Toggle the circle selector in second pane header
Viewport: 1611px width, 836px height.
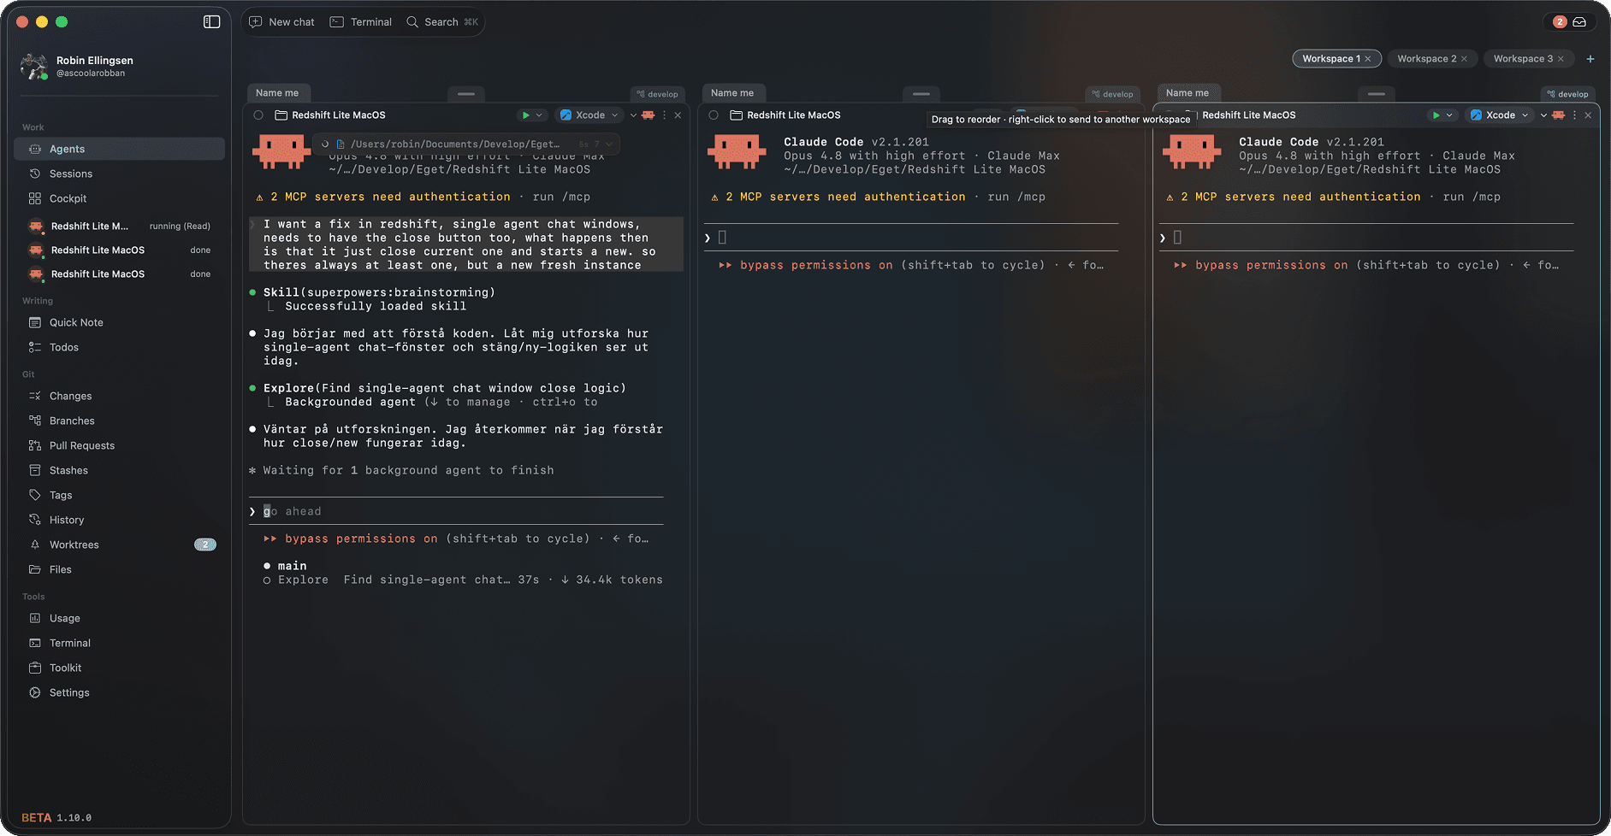714,115
